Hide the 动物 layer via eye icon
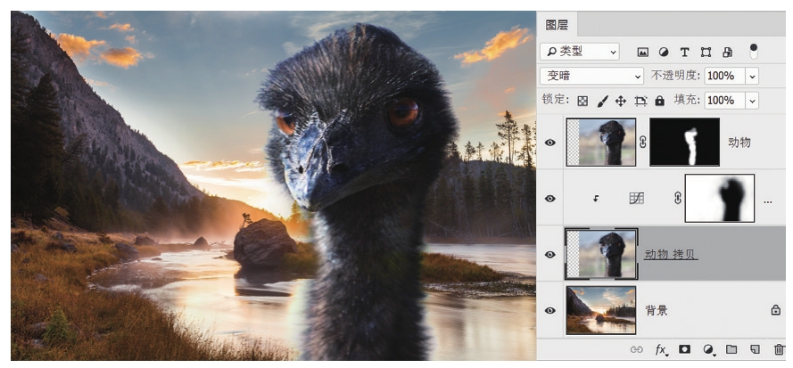 [x=549, y=143]
